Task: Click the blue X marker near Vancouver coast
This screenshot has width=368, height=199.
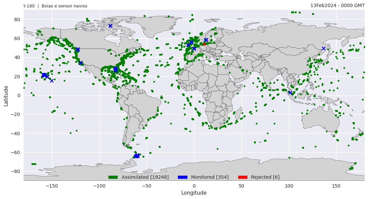Action: (78, 50)
